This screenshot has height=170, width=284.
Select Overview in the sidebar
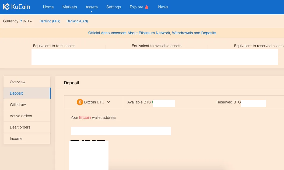coord(27,82)
